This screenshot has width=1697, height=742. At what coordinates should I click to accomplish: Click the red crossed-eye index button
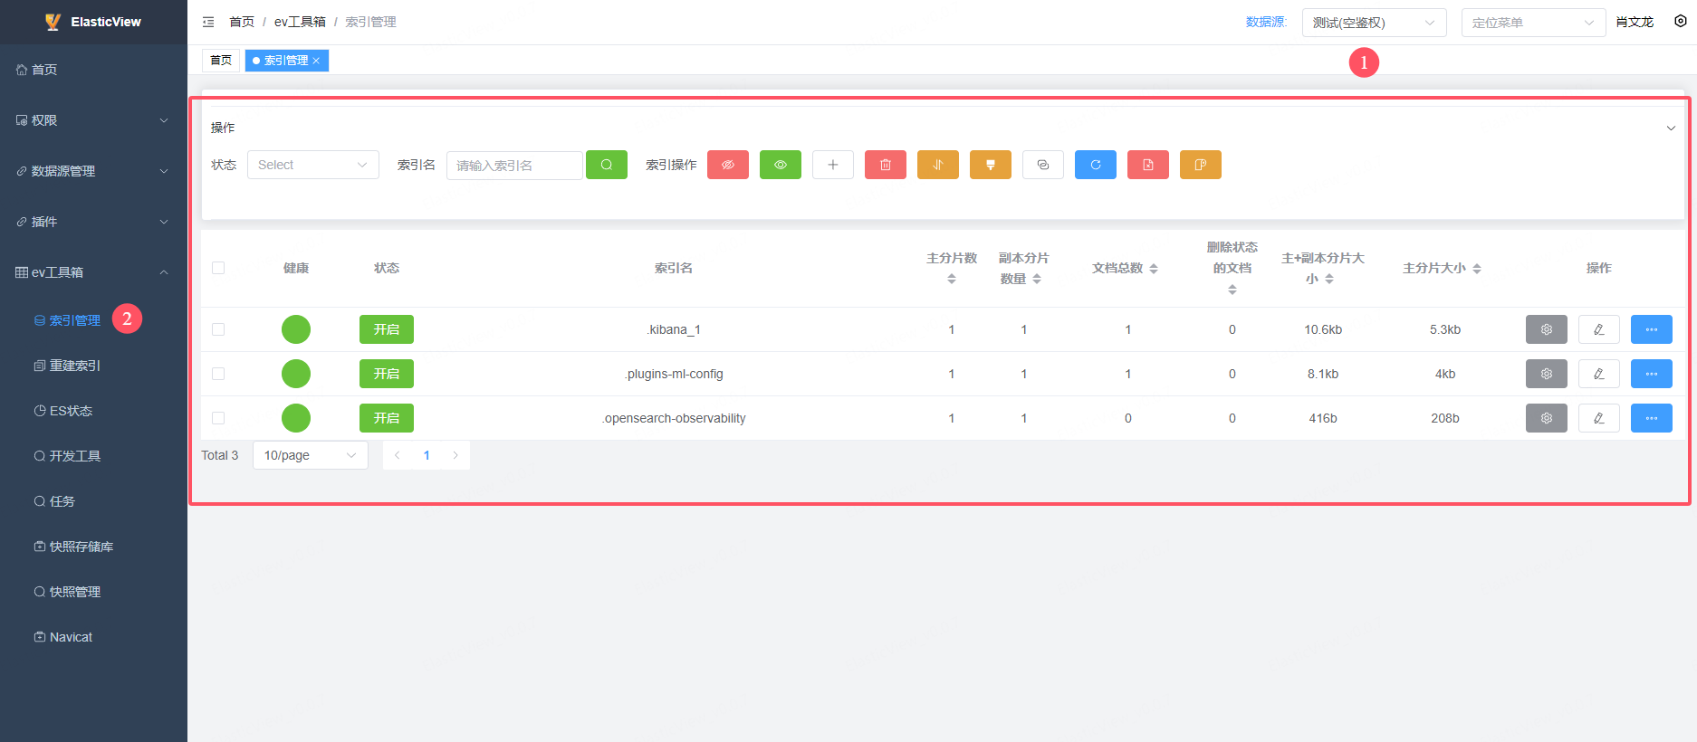click(x=727, y=165)
